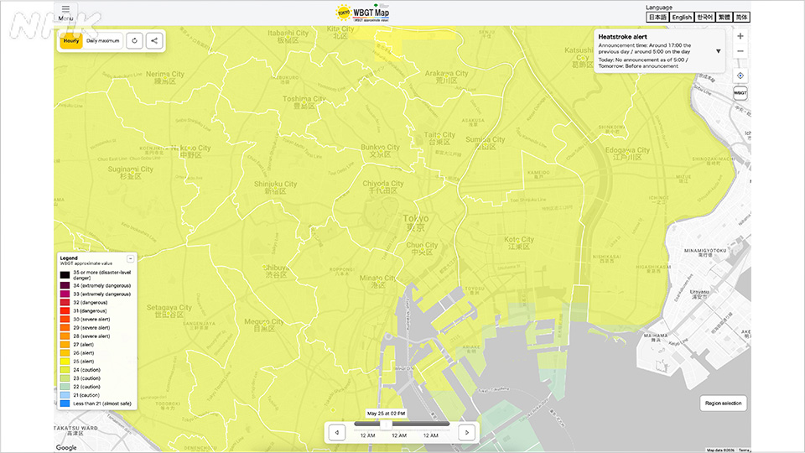Click the Heatstroke alert heading
Viewport: 805px width, 453px height.
tap(622, 37)
